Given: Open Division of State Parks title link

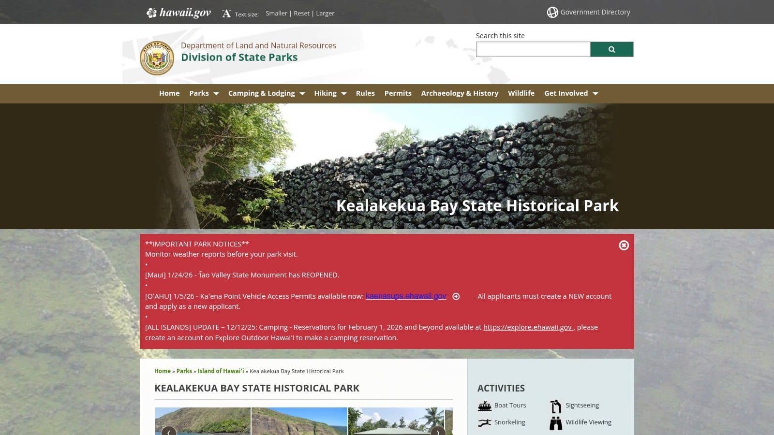Looking at the screenshot, I should click(x=239, y=57).
